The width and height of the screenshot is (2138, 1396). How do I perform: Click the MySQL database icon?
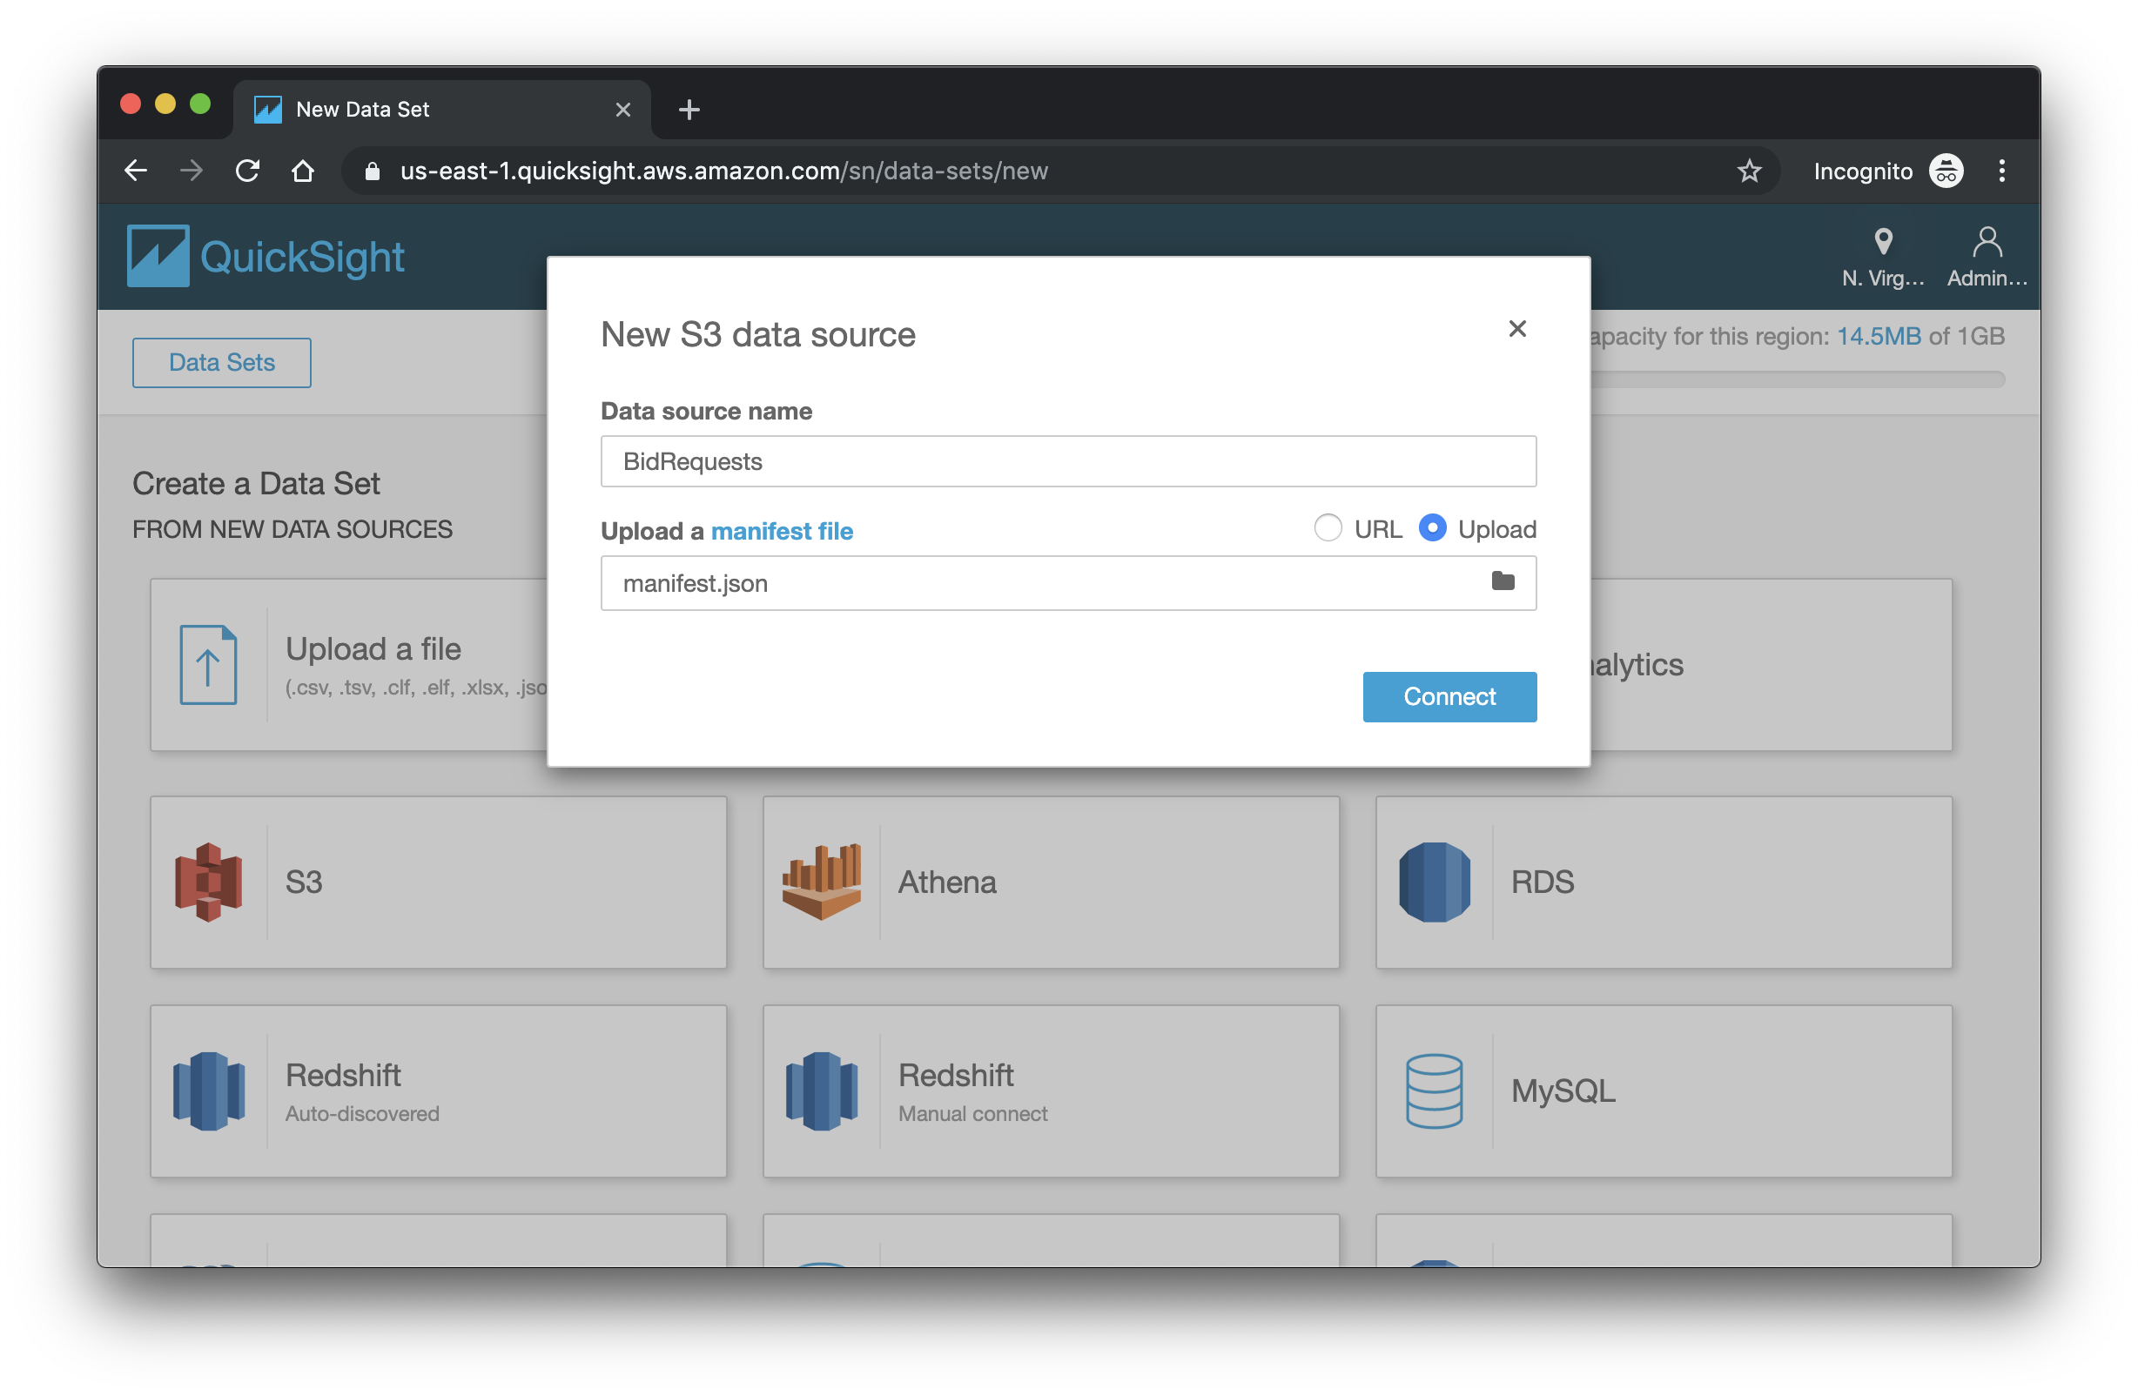tap(1434, 1091)
